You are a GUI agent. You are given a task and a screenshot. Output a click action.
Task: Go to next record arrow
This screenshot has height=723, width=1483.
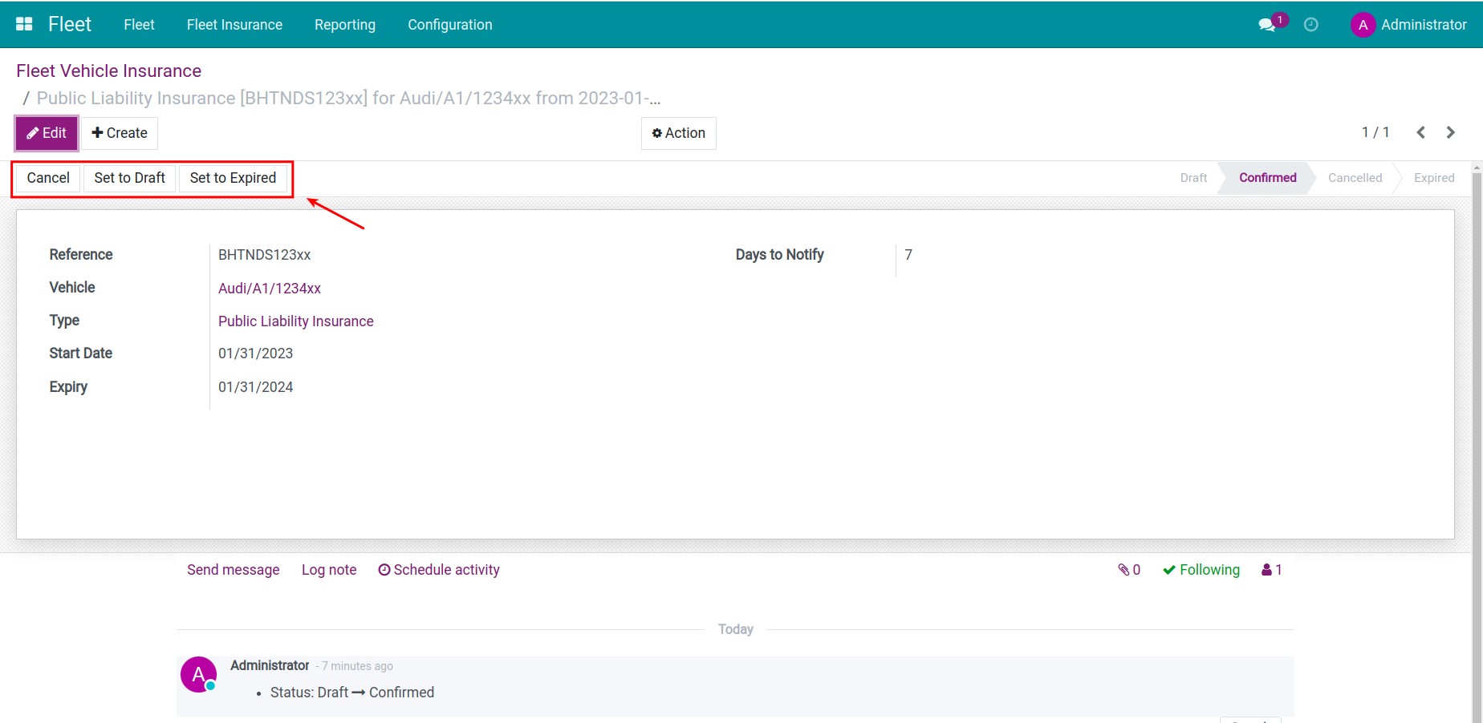pyautogui.click(x=1450, y=132)
